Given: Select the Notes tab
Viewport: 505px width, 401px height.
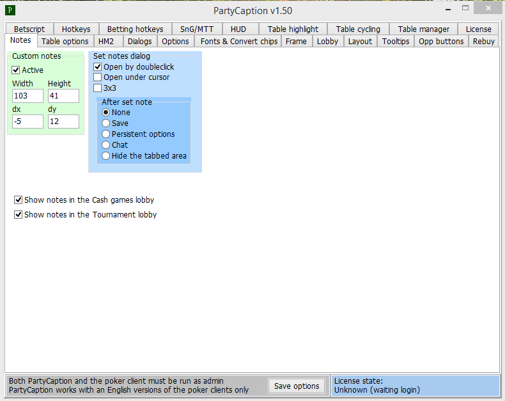Looking at the screenshot, I should click(x=20, y=40).
